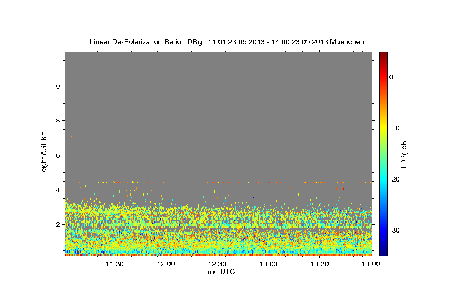Click the colorbar value -20
460x307 pixels.
(x=395, y=179)
